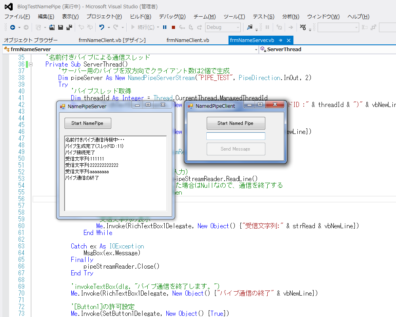Switch to the frmNameClient.vb code tab

pyautogui.click(x=188, y=40)
